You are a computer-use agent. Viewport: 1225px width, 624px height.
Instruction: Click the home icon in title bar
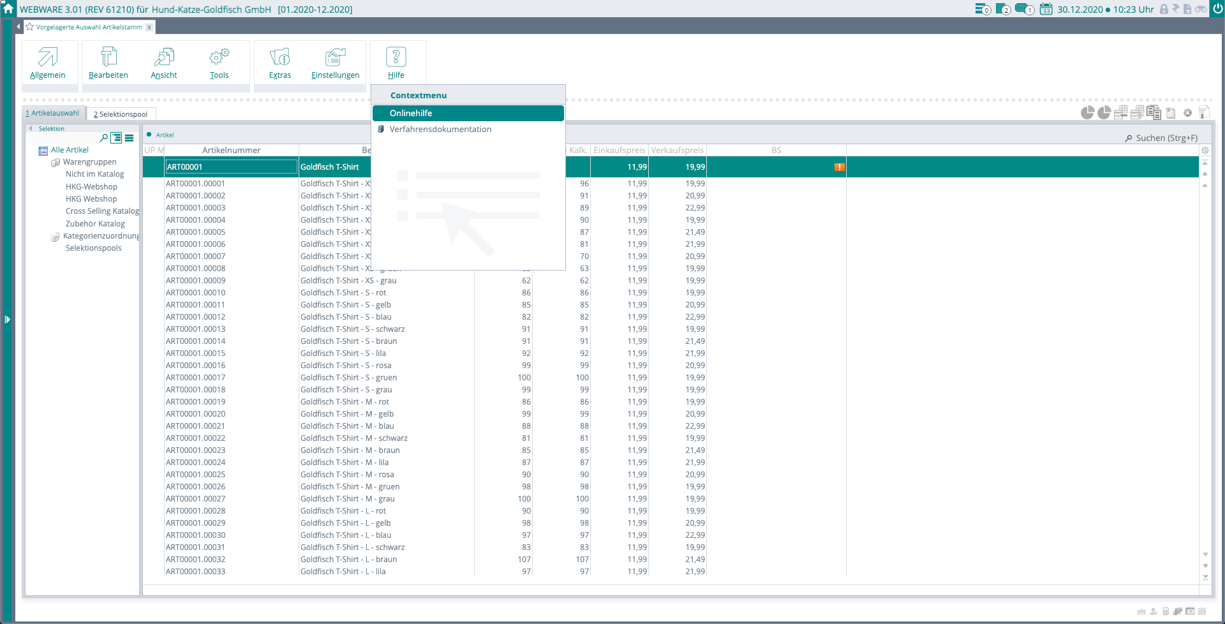8,9
